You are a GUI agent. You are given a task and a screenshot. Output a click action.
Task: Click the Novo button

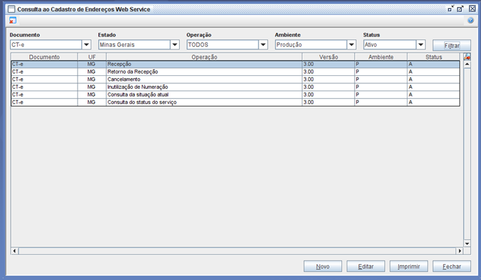point(323,266)
